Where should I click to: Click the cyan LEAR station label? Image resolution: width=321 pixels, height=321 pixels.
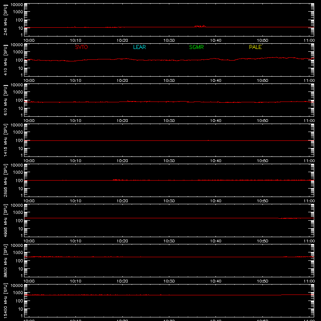pyautogui.click(x=139, y=47)
